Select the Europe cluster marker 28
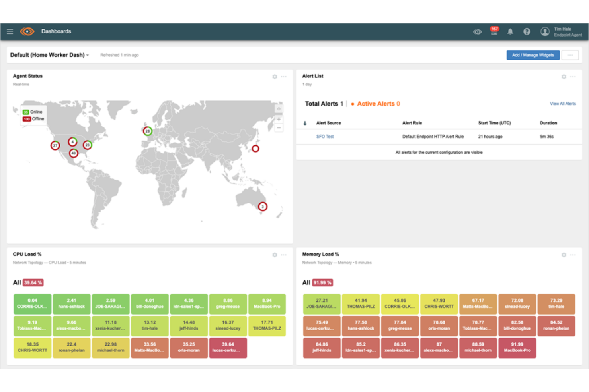 (148, 131)
